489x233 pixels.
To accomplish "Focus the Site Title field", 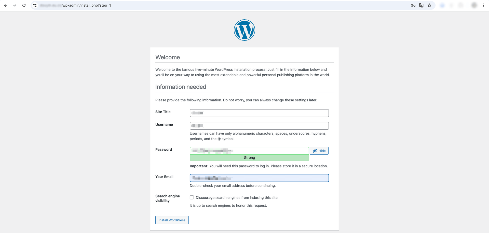I will click(x=259, y=113).
